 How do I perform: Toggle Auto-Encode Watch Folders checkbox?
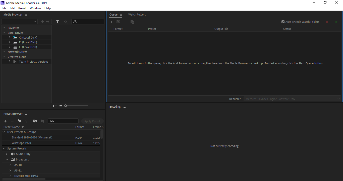point(283,22)
